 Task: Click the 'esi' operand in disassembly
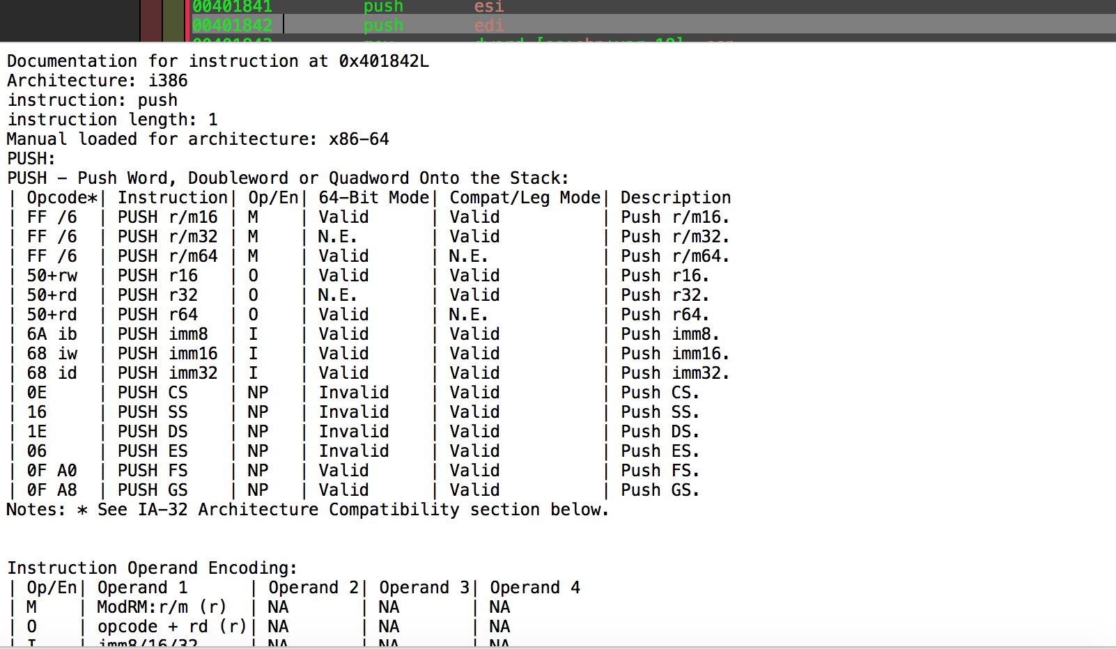click(488, 7)
